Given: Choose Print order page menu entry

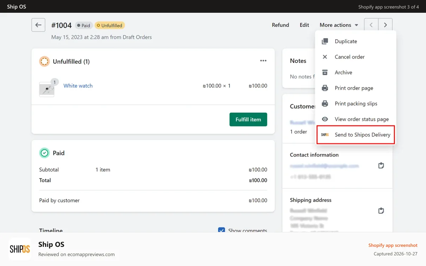Looking at the screenshot, I should click(x=356, y=88).
